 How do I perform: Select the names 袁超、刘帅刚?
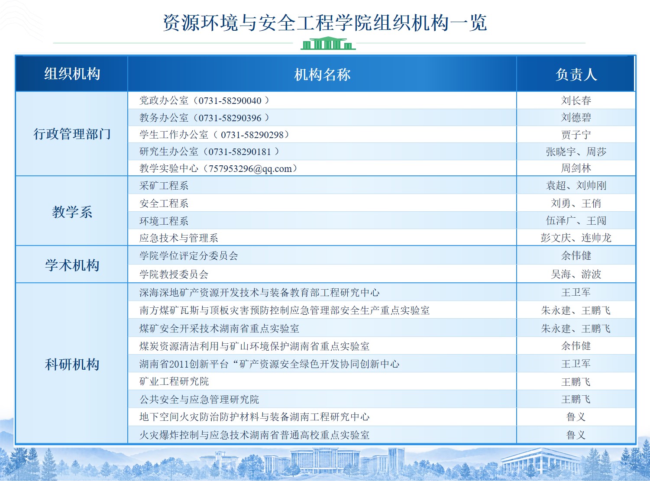point(576,185)
